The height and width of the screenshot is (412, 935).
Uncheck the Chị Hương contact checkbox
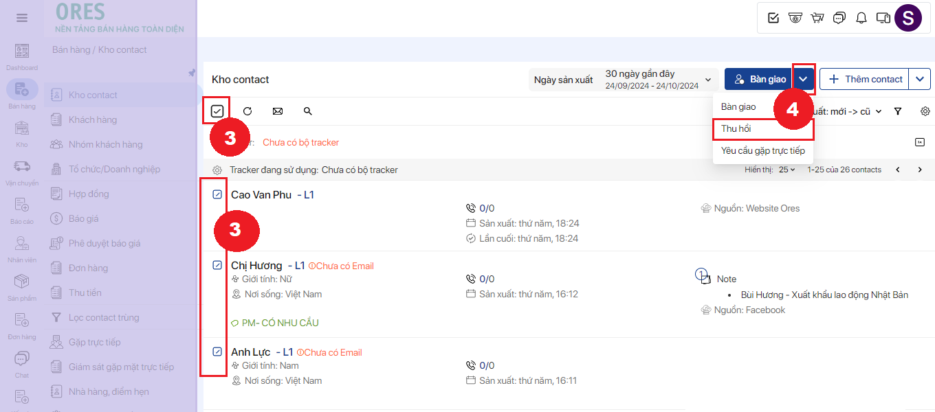[217, 265]
